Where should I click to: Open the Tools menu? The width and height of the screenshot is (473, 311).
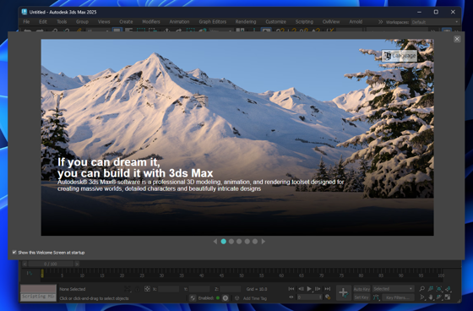62,22
